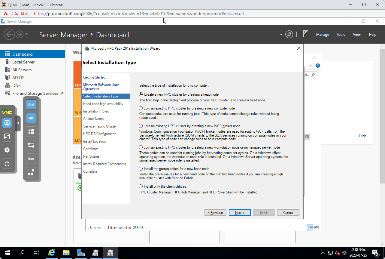385x259 pixels.
Task: Open the Manage menu
Action: (x=323, y=35)
